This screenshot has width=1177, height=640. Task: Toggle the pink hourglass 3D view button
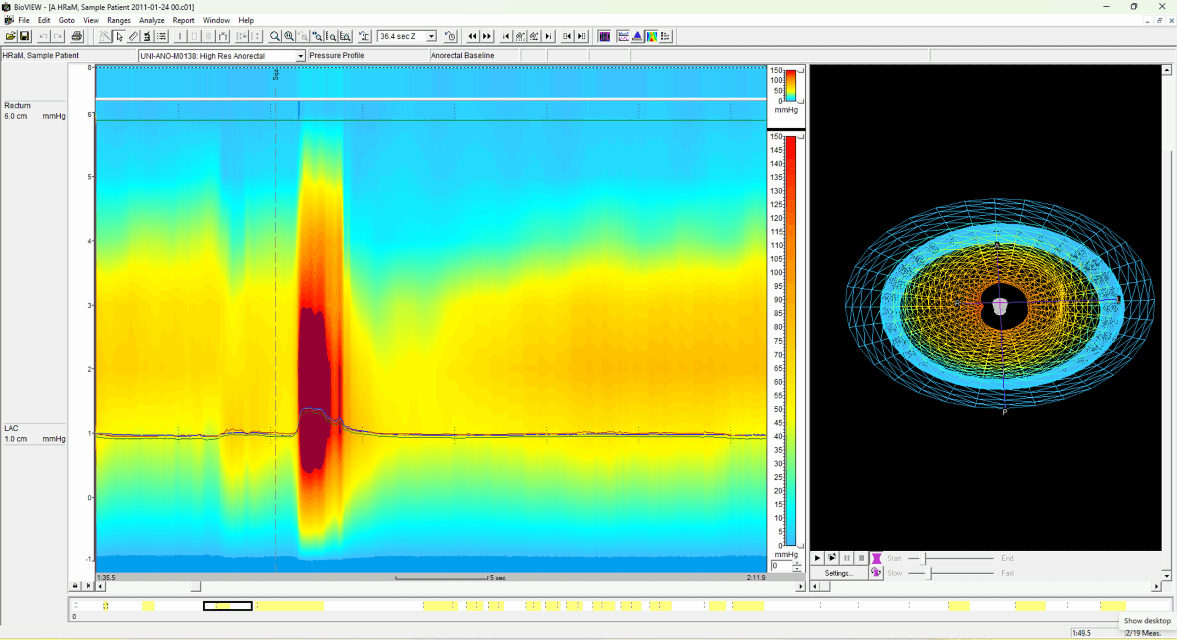point(876,558)
